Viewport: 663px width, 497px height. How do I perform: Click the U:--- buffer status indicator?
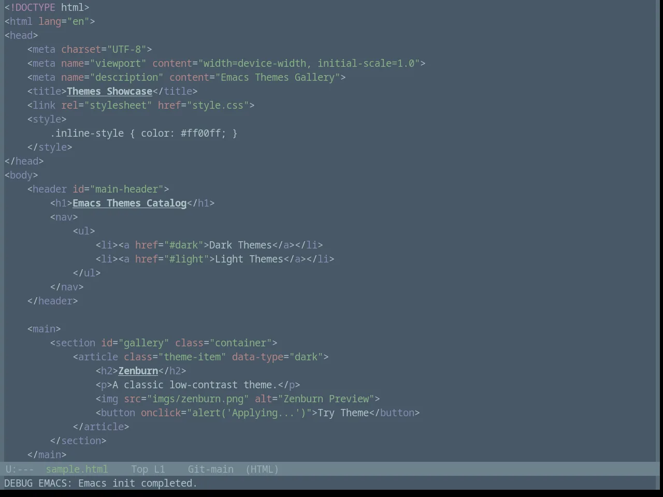click(x=19, y=469)
